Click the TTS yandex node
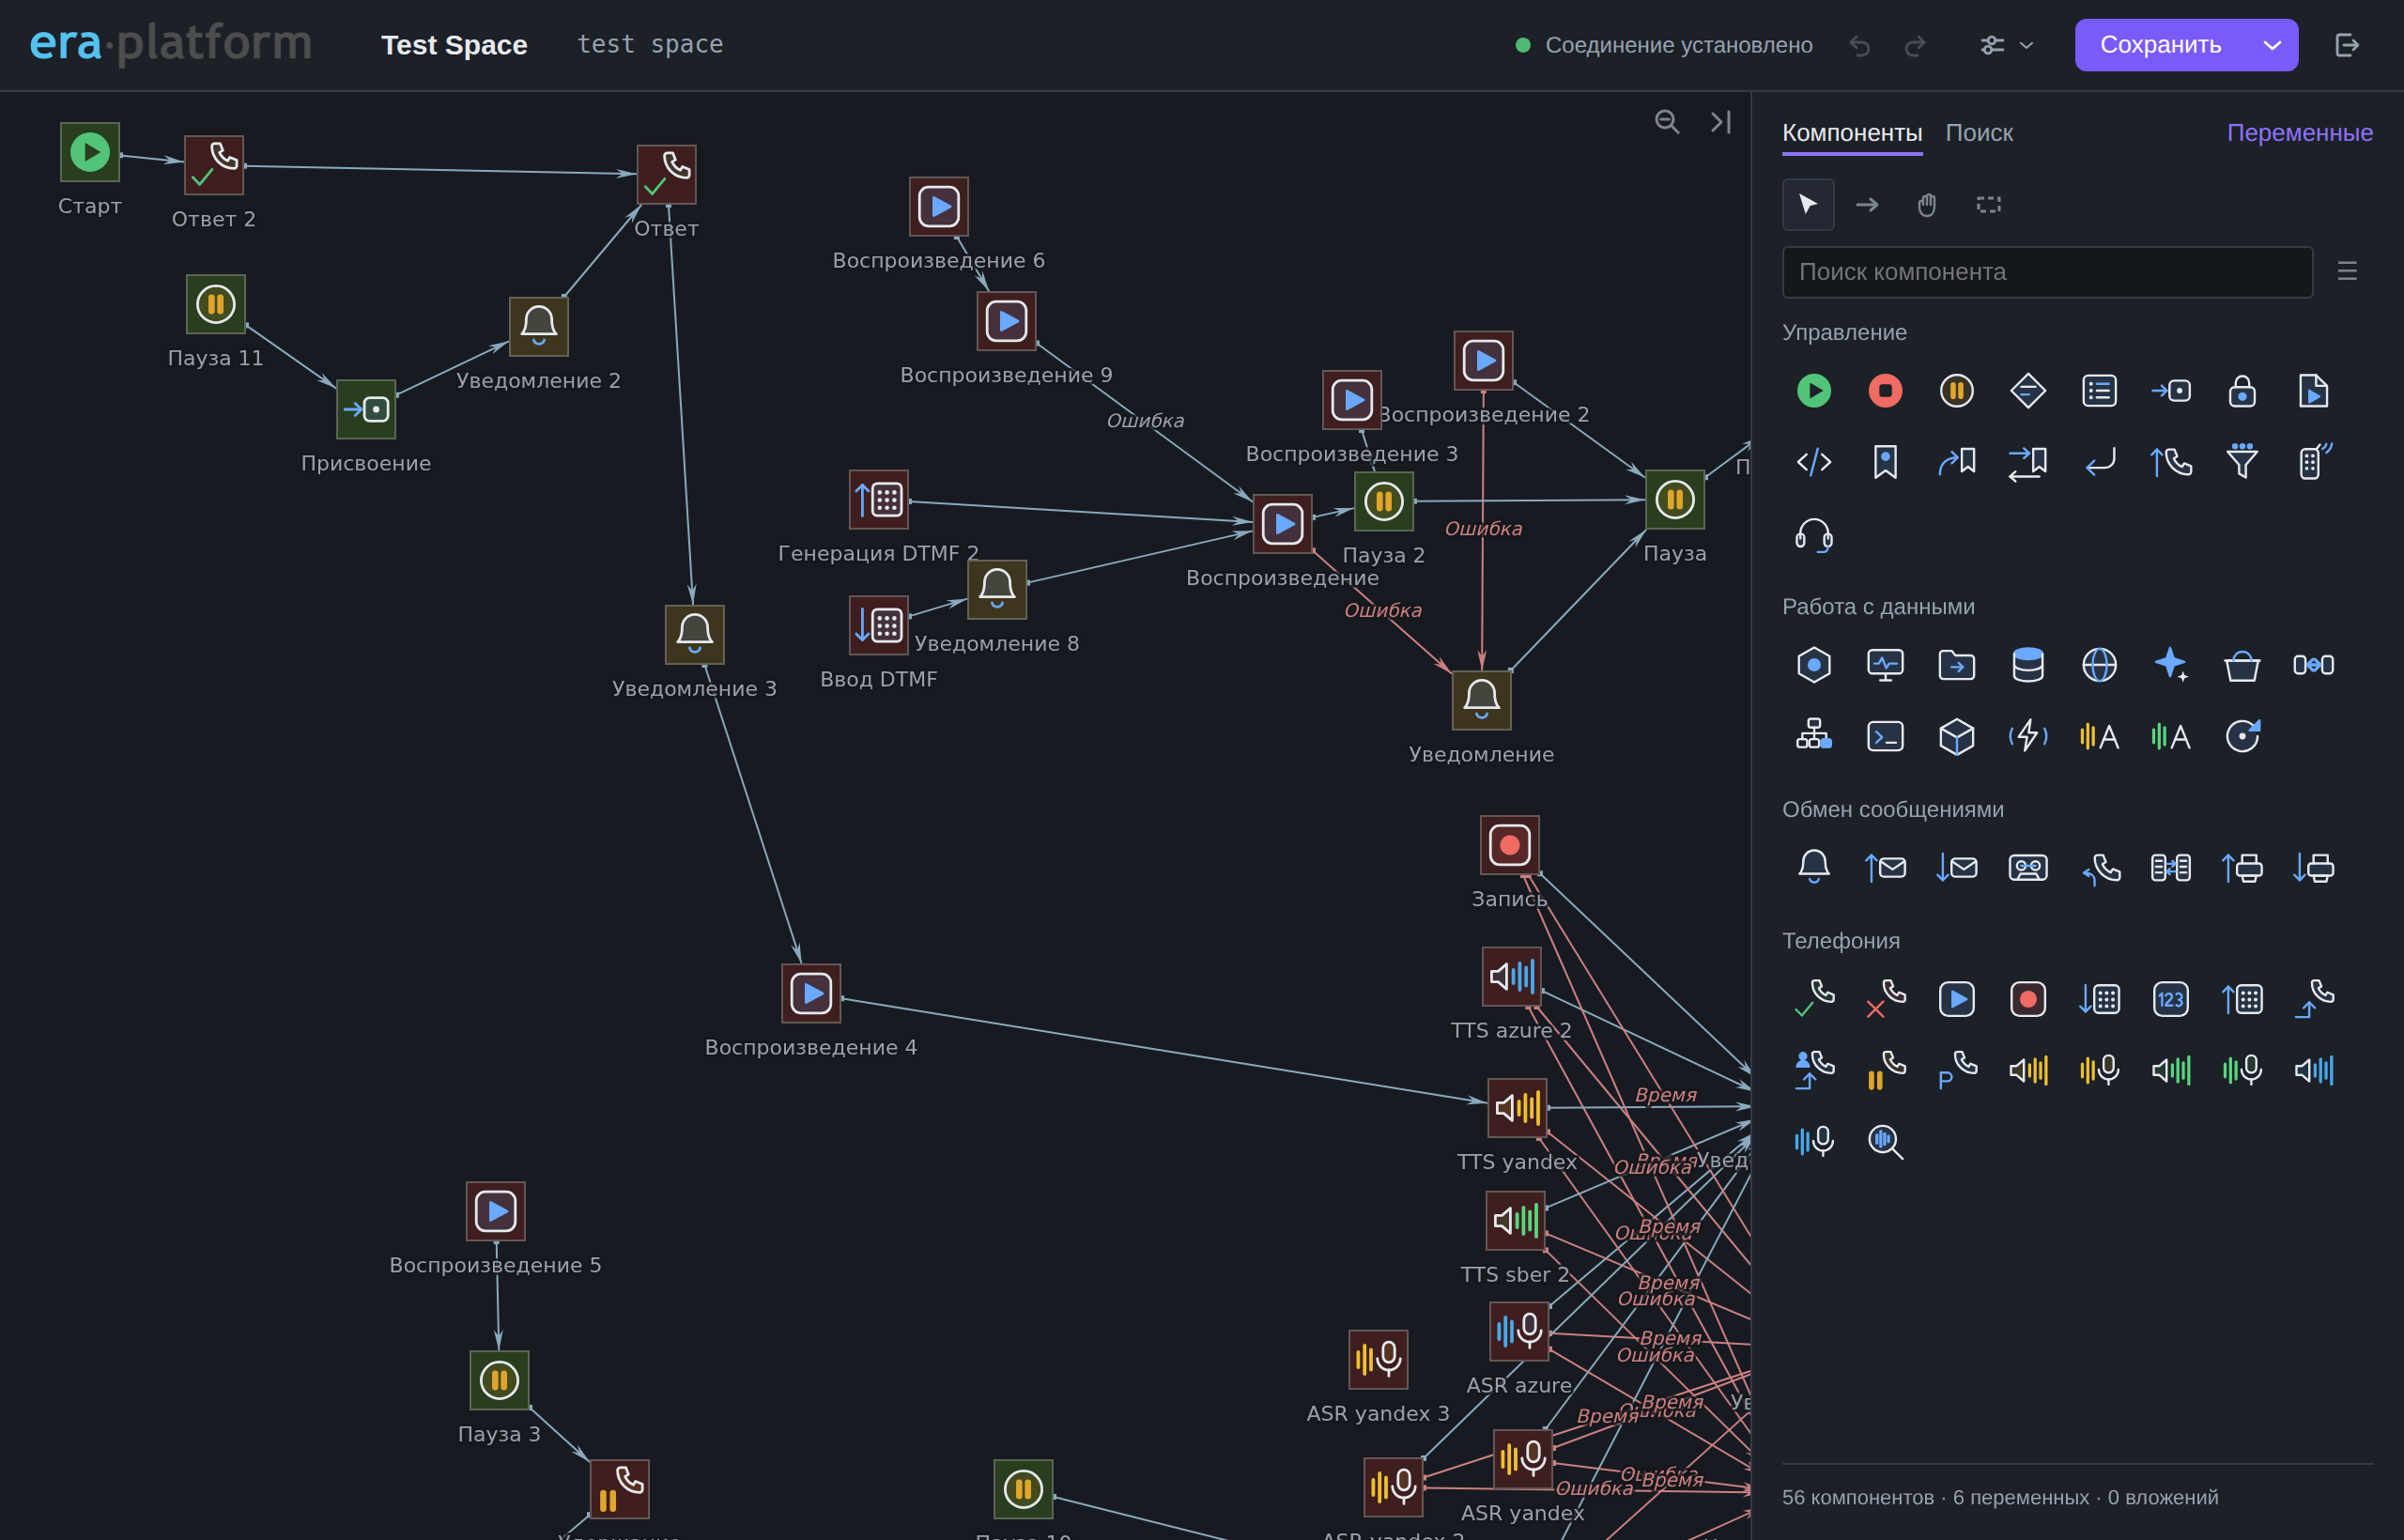 click(1517, 1108)
